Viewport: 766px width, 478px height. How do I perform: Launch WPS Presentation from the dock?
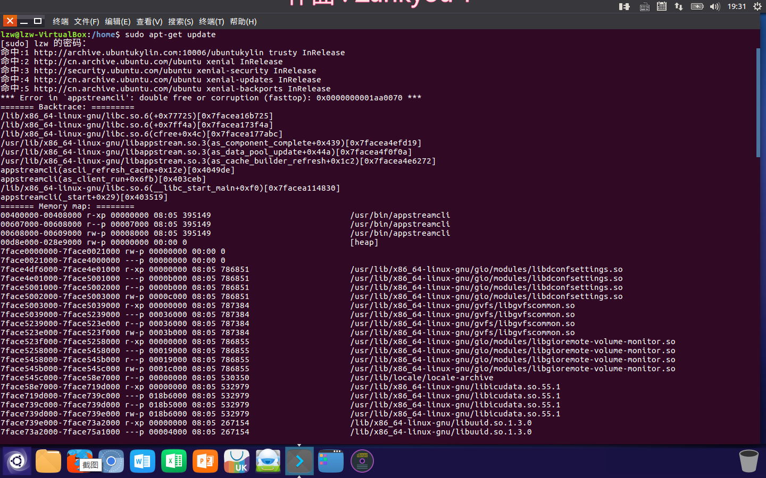tap(205, 461)
